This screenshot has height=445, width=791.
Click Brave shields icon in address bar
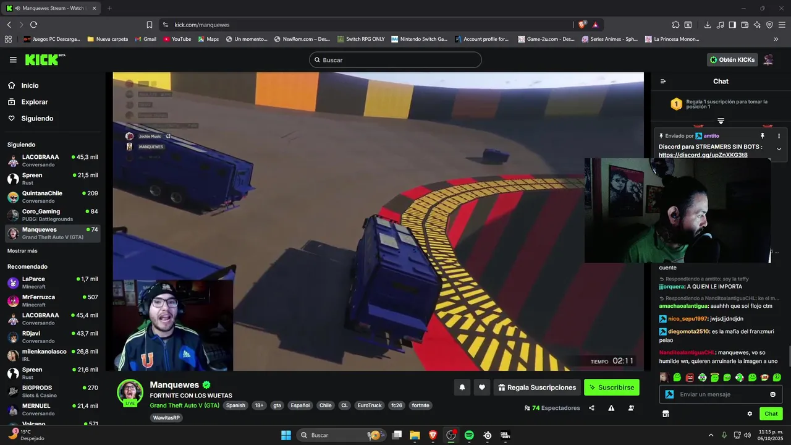(582, 25)
